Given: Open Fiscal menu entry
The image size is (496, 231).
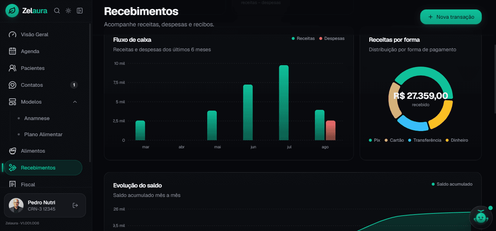Looking at the screenshot, I should pos(43,184).
